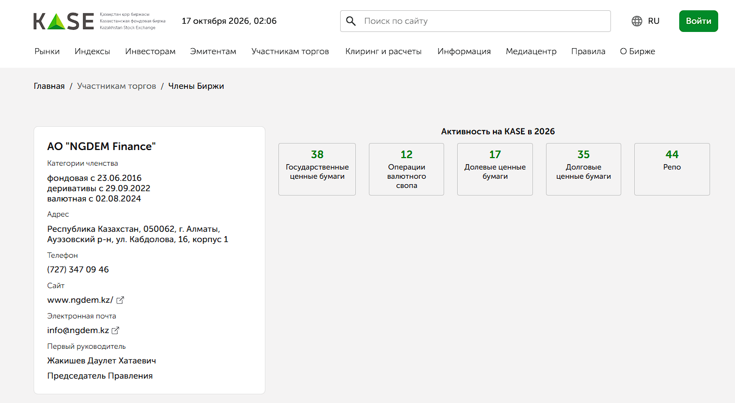The height and width of the screenshot is (403, 735).
Task: Click the text деривативы с 29.09.2022
Action: click(x=99, y=188)
